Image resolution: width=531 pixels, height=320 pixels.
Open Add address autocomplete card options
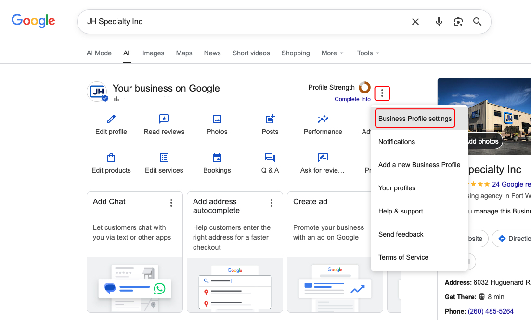271,203
